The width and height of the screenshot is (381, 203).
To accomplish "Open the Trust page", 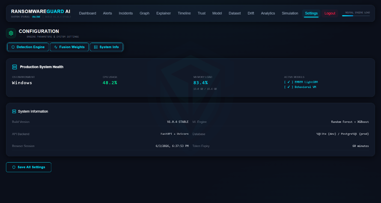I will [x=201, y=13].
